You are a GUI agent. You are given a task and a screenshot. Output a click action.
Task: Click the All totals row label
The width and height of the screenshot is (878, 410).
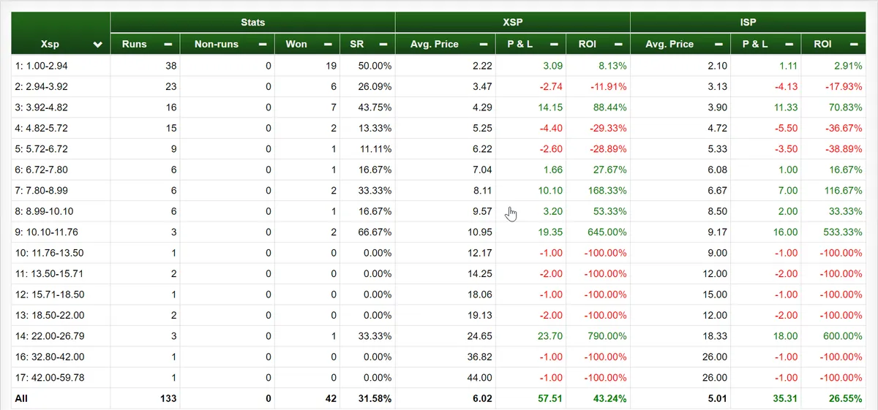tap(21, 399)
